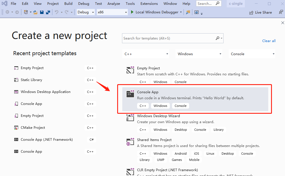Change the Windows platform filter dropdown
Screen dimensions: 285x176
click(199, 54)
